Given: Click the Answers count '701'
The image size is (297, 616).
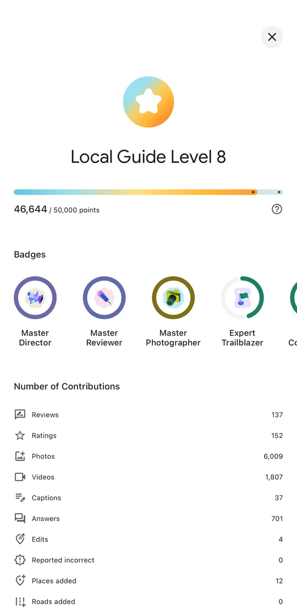Looking at the screenshot, I should point(277,518).
